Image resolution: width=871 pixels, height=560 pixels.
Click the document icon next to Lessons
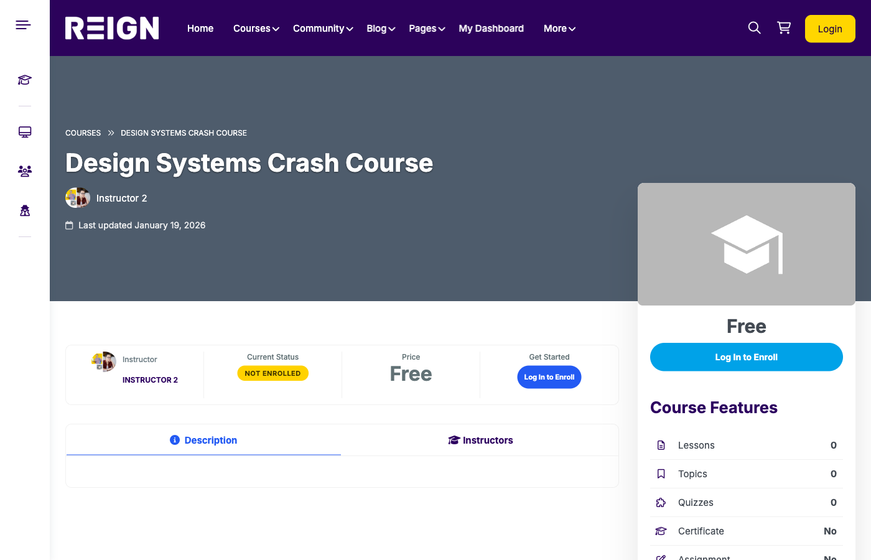[x=661, y=445]
